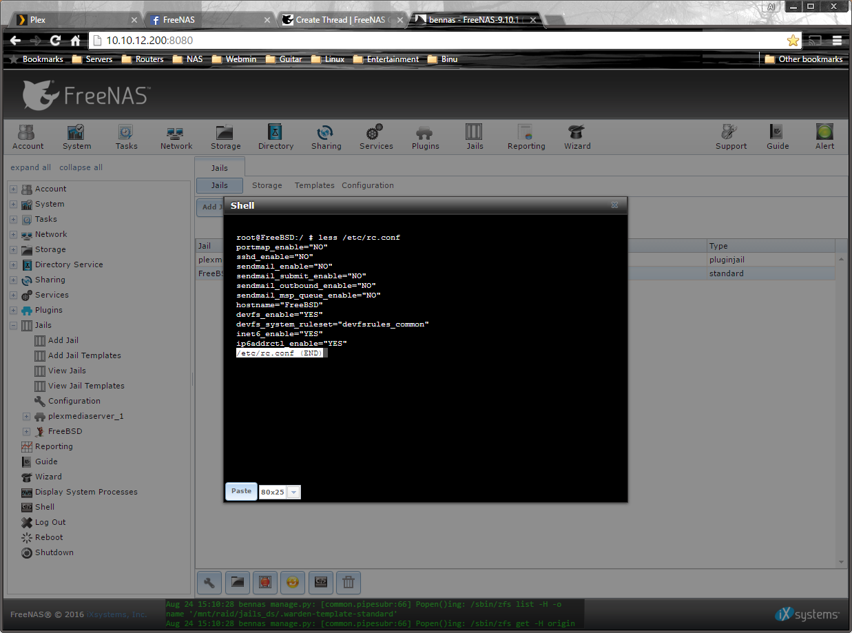
Task: Switch to the Plex browser tab
Action: (74, 20)
